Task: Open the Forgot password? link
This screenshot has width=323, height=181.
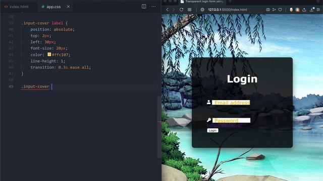Action: coord(225,125)
